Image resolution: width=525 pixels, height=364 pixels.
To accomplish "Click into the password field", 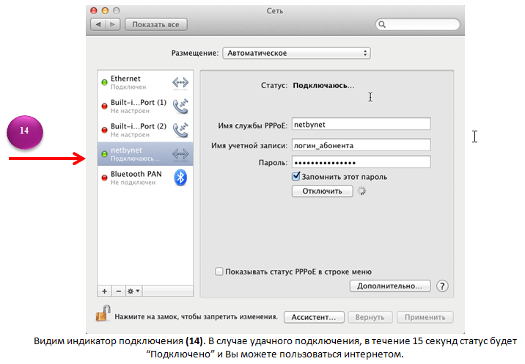I will pos(361,162).
